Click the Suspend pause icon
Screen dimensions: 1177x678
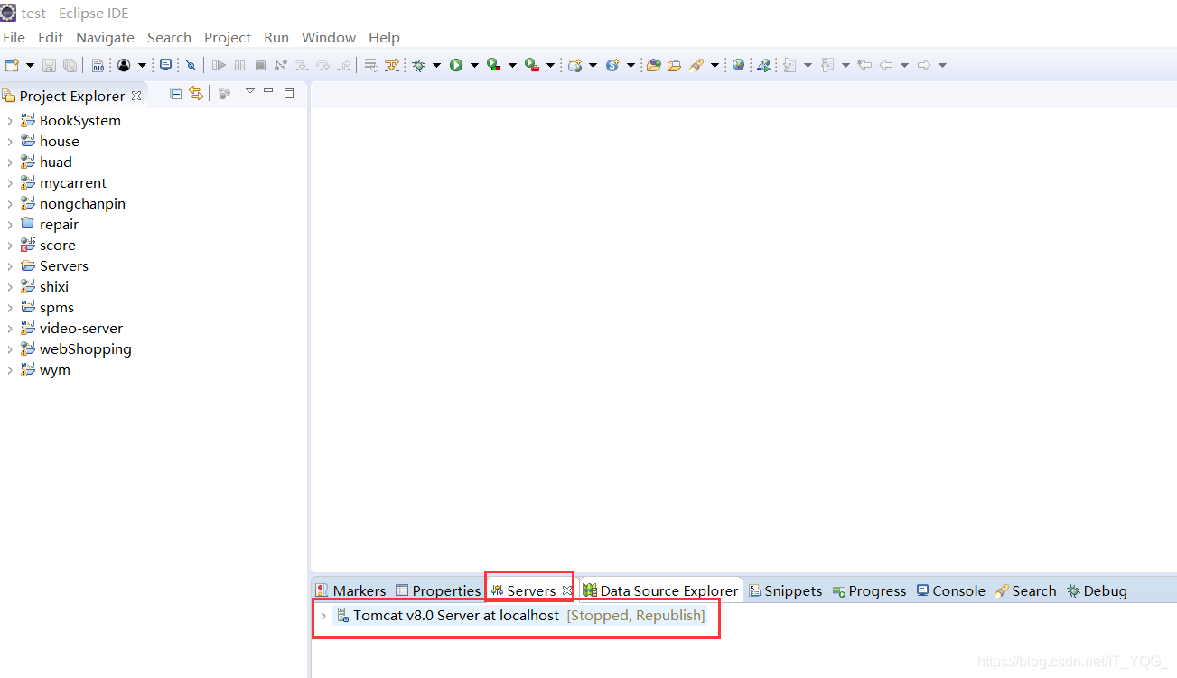240,65
